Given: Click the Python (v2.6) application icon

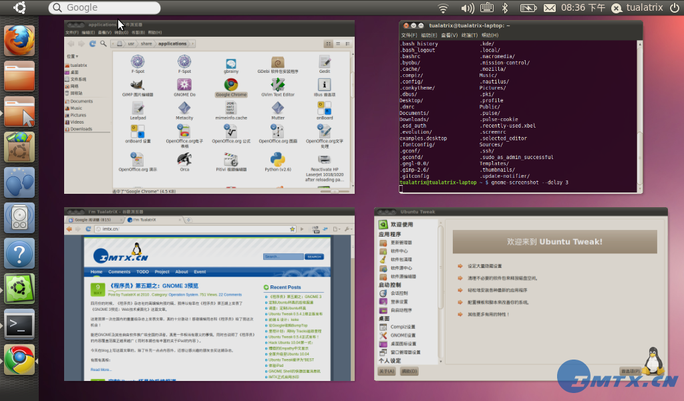Looking at the screenshot, I should (x=277, y=160).
